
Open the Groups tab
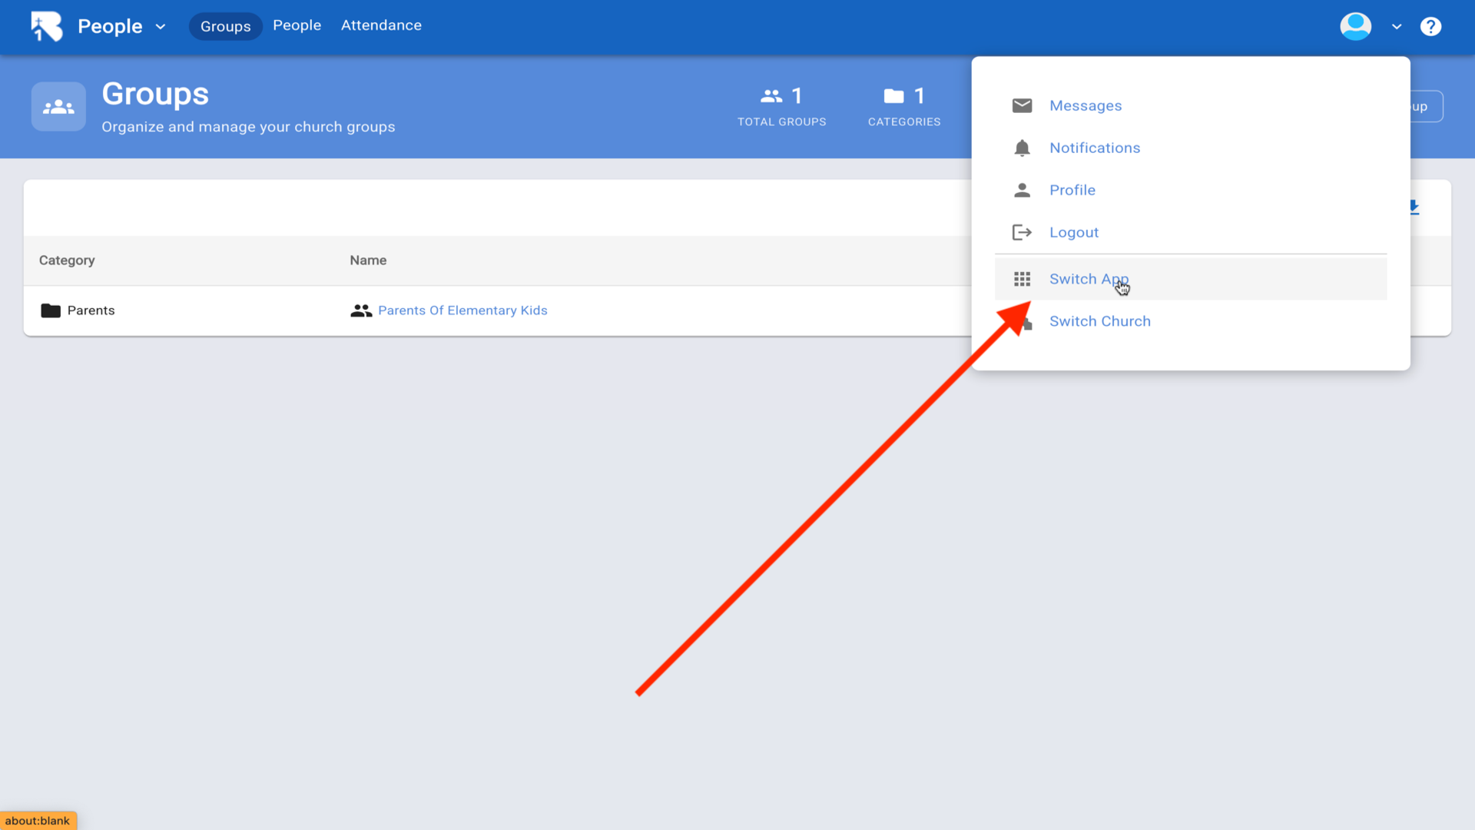pyautogui.click(x=225, y=26)
